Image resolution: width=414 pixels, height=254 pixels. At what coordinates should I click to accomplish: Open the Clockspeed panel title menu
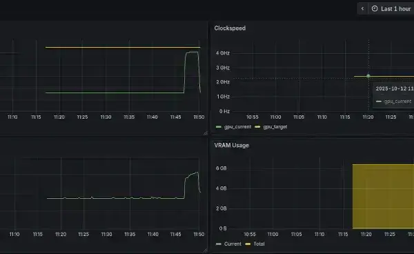click(230, 28)
